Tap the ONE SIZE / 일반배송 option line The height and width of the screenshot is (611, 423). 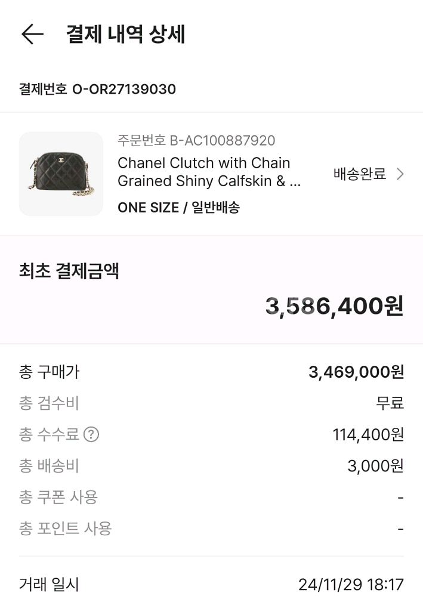[x=178, y=208]
